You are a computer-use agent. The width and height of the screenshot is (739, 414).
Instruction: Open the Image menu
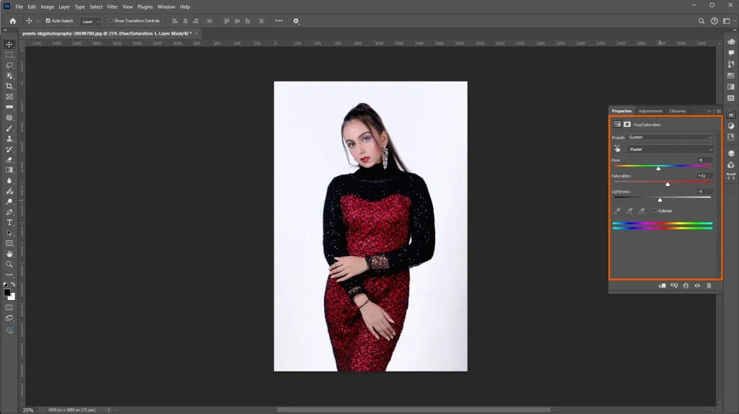click(x=47, y=6)
